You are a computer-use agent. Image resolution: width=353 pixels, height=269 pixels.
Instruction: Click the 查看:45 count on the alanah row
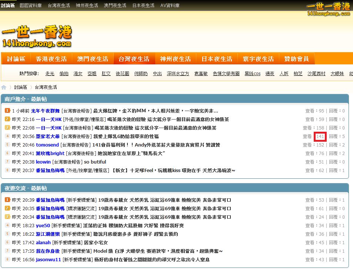[315, 243]
